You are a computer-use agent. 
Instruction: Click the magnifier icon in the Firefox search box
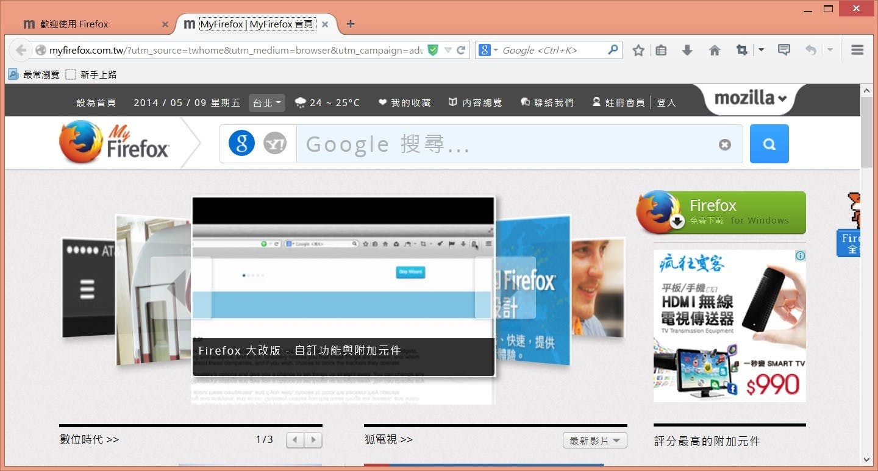(613, 50)
